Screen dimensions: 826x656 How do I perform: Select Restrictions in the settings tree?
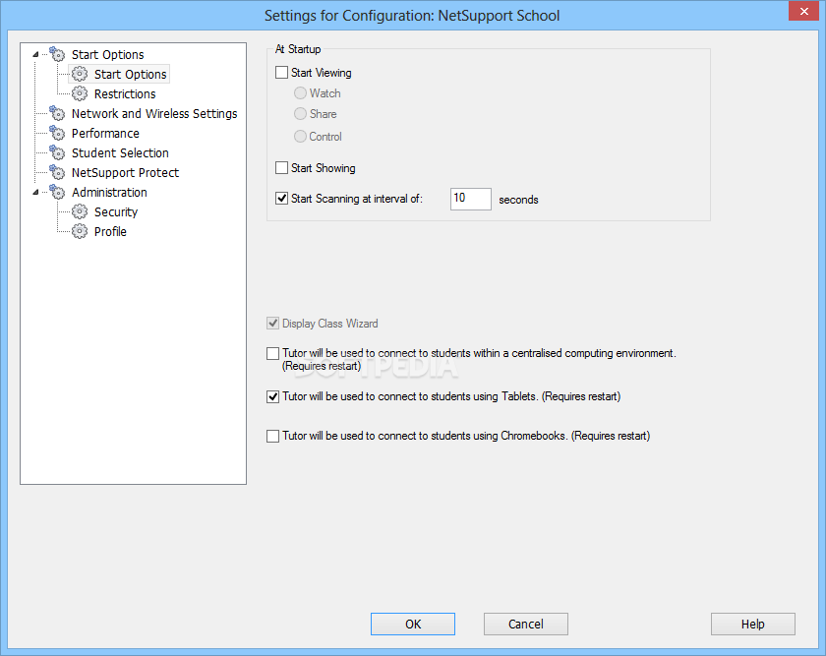[x=125, y=93]
